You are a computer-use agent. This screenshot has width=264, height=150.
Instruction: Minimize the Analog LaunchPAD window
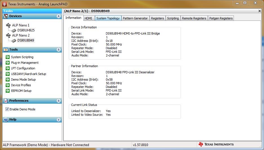click(x=237, y=3)
